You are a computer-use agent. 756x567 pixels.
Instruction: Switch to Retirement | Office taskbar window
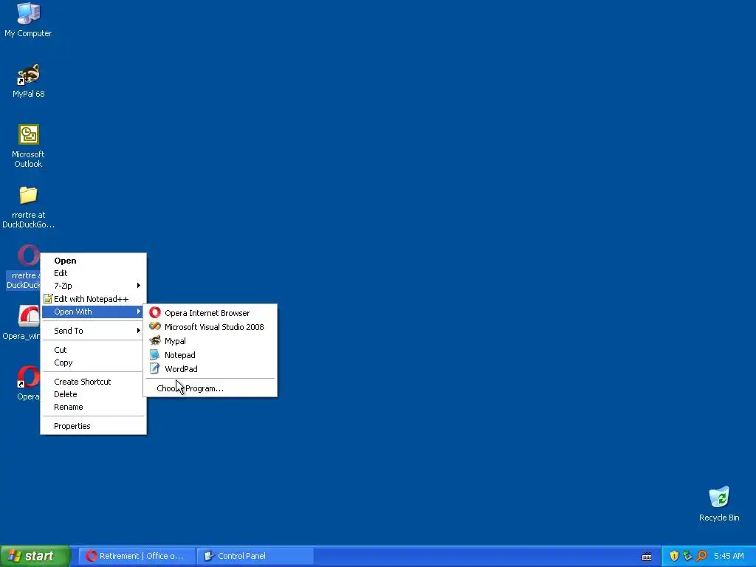pyautogui.click(x=137, y=556)
